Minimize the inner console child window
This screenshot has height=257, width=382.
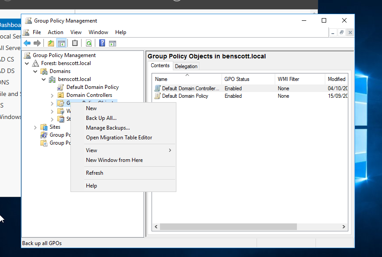click(x=333, y=32)
